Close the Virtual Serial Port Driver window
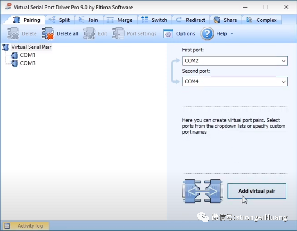The image size is (297, 231). 286,7
